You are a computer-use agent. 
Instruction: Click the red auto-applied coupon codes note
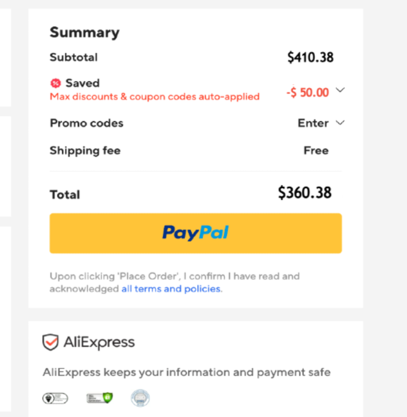[155, 97]
